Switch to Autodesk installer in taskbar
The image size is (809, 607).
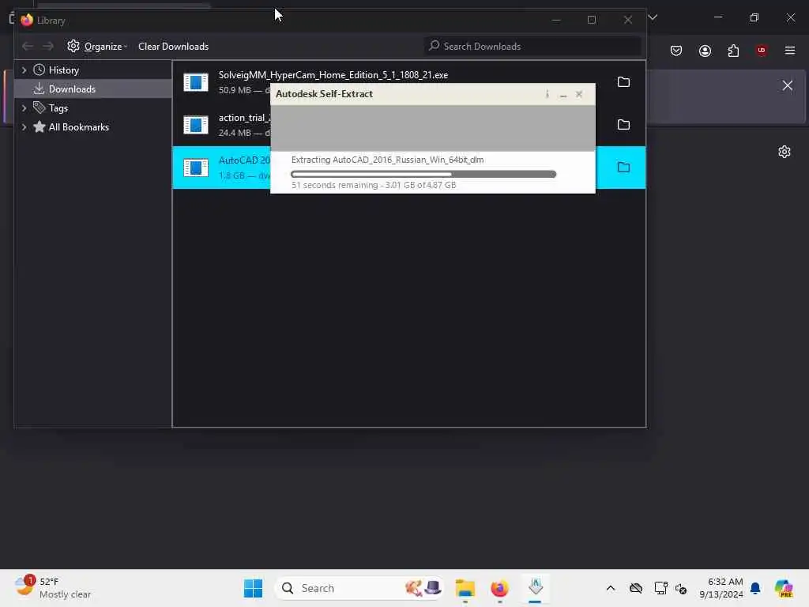[x=535, y=587]
